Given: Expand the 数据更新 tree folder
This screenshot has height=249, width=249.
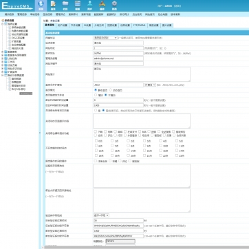Looking at the screenshot, I should coord(3,52).
